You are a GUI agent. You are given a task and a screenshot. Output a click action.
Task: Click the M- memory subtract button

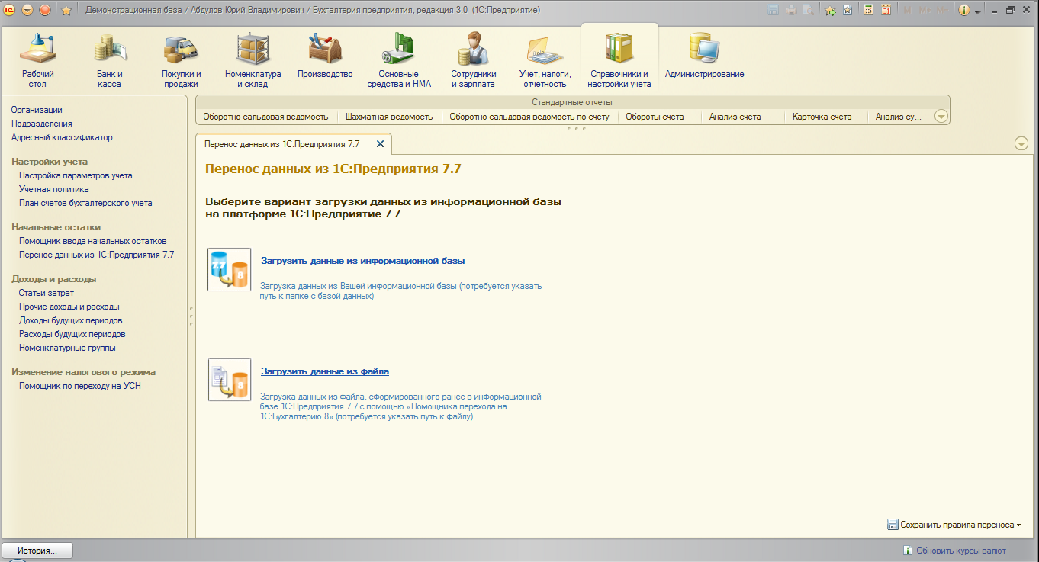coord(943,10)
